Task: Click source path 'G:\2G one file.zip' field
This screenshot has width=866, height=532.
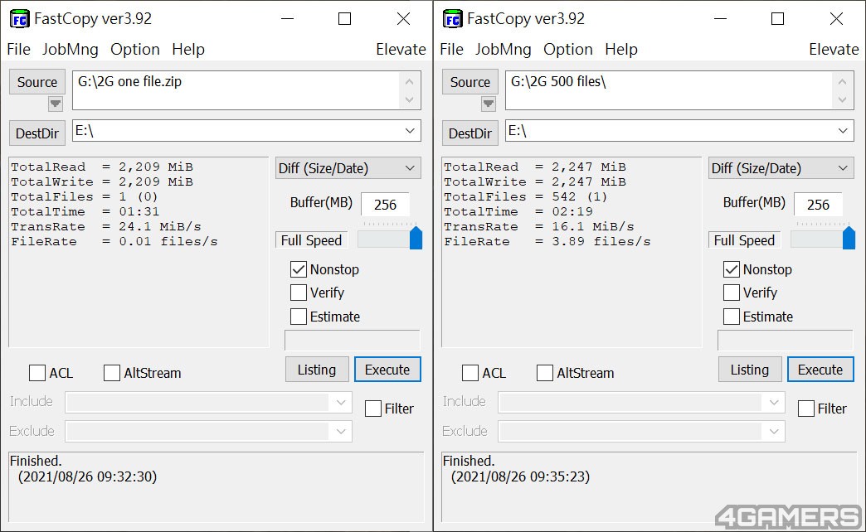Action: 246,90
